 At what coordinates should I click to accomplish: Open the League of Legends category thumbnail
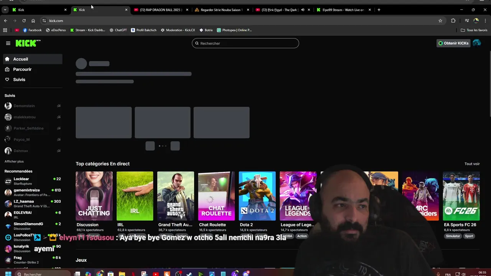pyautogui.click(x=298, y=196)
